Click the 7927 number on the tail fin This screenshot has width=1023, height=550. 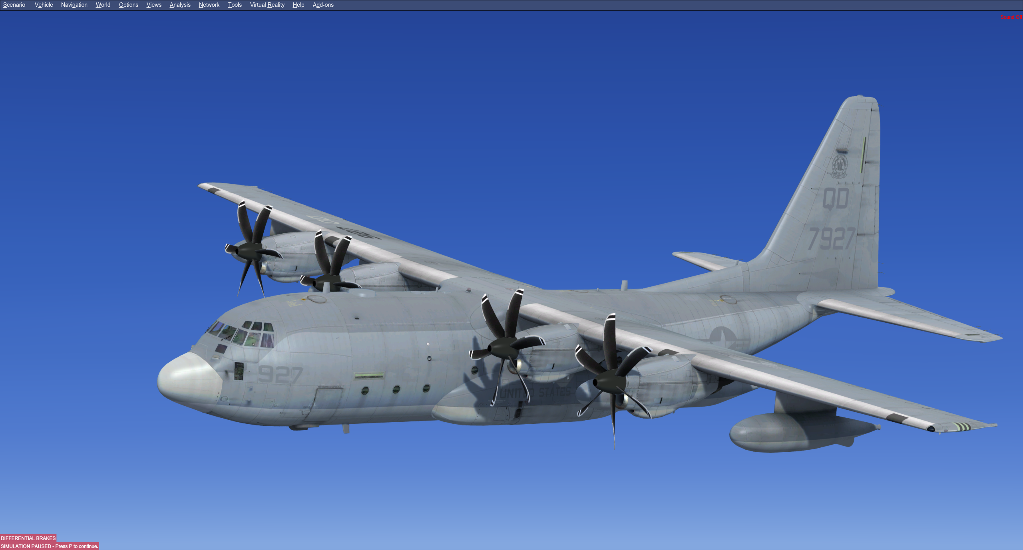tap(832, 239)
